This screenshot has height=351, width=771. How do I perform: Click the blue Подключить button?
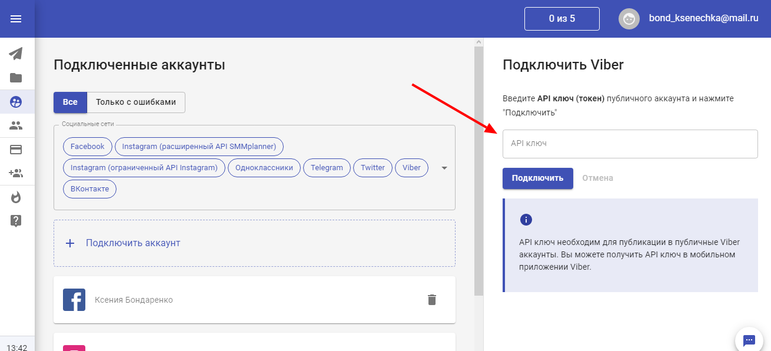click(538, 178)
